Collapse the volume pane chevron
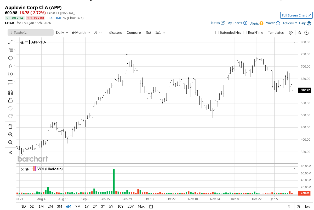Viewport: 314px width, 210px height. pyautogui.click(x=295, y=169)
